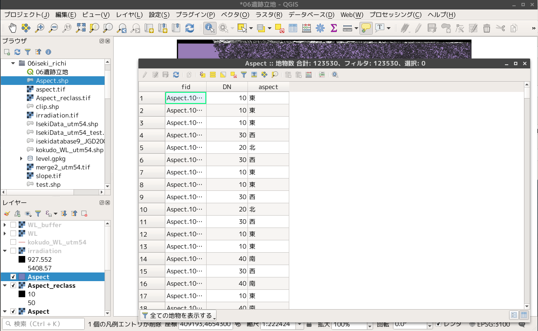Image resolution: width=538 pixels, height=331 pixels.
Task: Open the ラスタ menu
Action: click(x=269, y=15)
